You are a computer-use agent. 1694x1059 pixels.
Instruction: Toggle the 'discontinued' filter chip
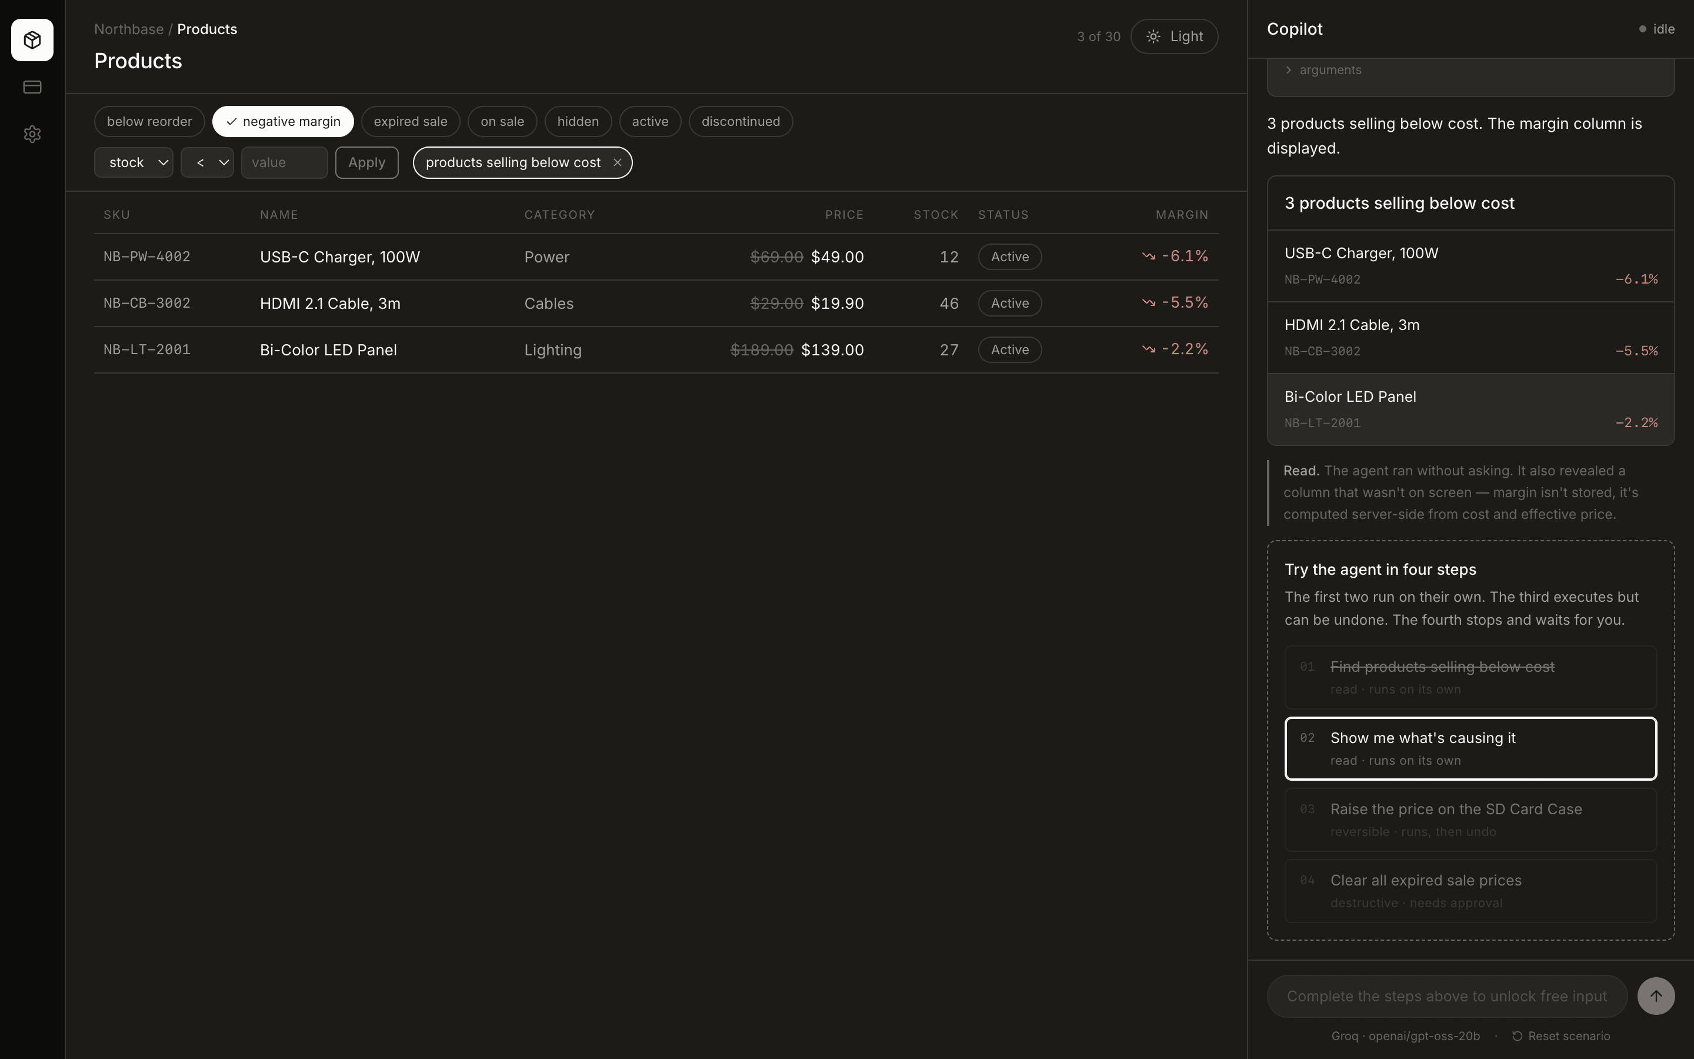(x=741, y=121)
